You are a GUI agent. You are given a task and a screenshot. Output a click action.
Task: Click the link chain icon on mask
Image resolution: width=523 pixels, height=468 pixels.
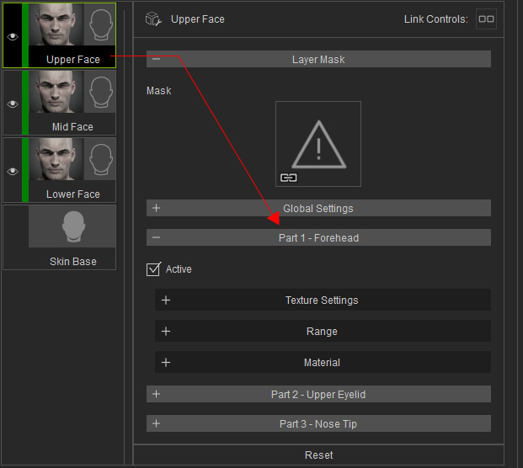tap(289, 178)
